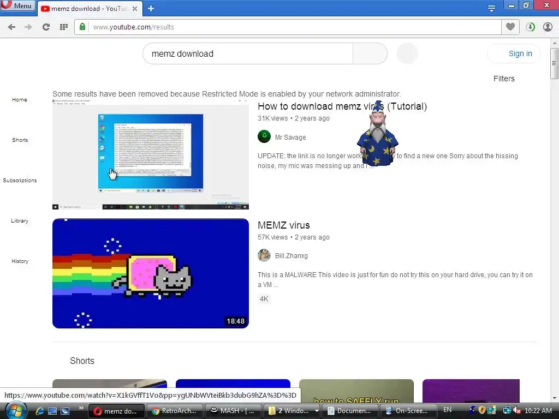Click the 10:22 AM clock

538,411
